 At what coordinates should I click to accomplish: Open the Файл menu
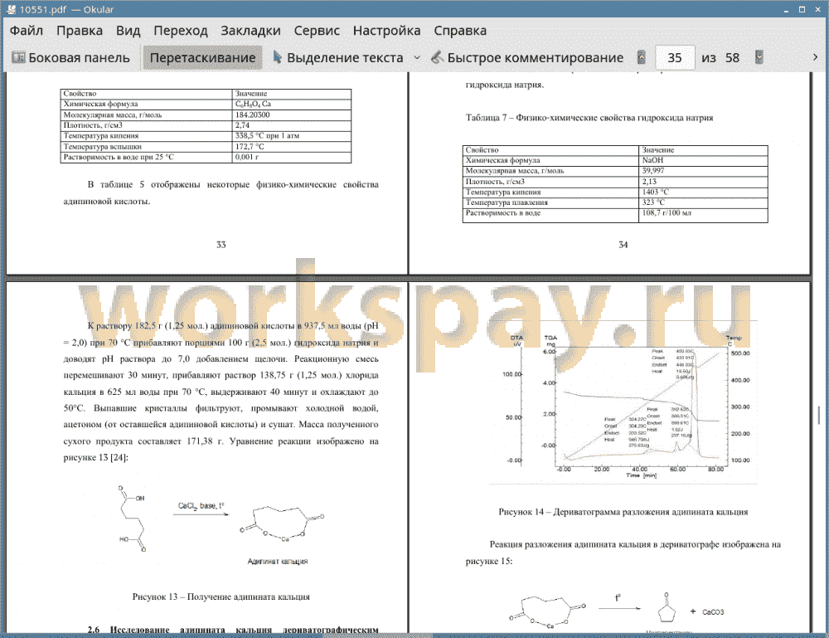pyautogui.click(x=27, y=31)
